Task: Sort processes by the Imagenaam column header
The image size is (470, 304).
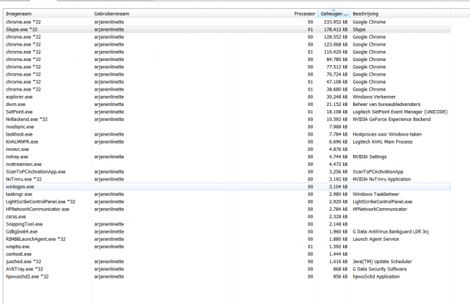Action: pyautogui.click(x=48, y=14)
